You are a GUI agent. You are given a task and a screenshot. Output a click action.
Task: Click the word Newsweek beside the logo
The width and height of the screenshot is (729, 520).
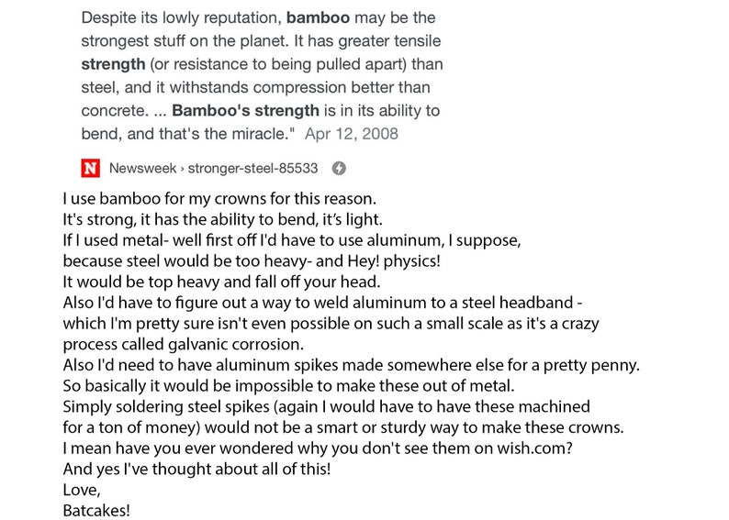click(142, 168)
